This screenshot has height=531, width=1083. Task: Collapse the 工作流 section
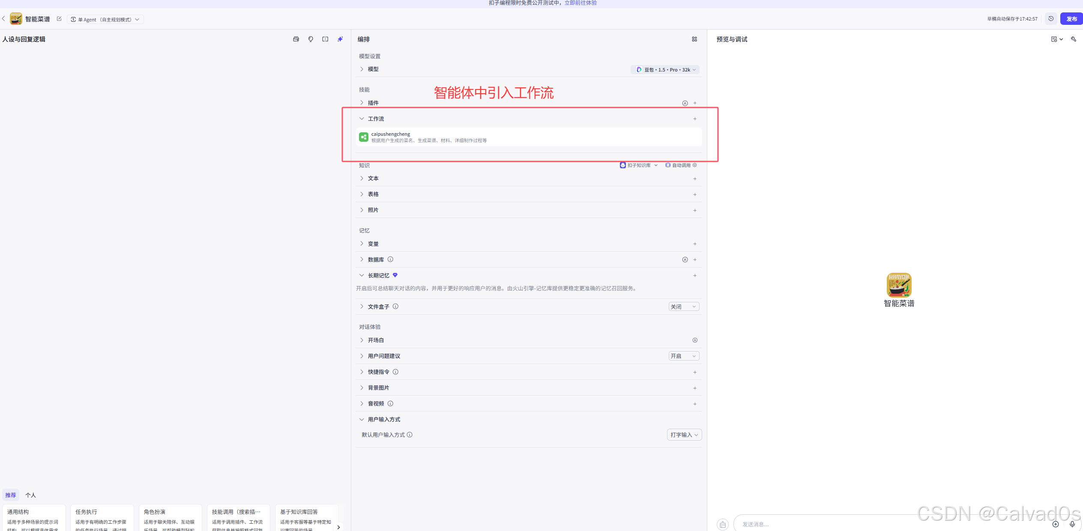[x=362, y=119]
